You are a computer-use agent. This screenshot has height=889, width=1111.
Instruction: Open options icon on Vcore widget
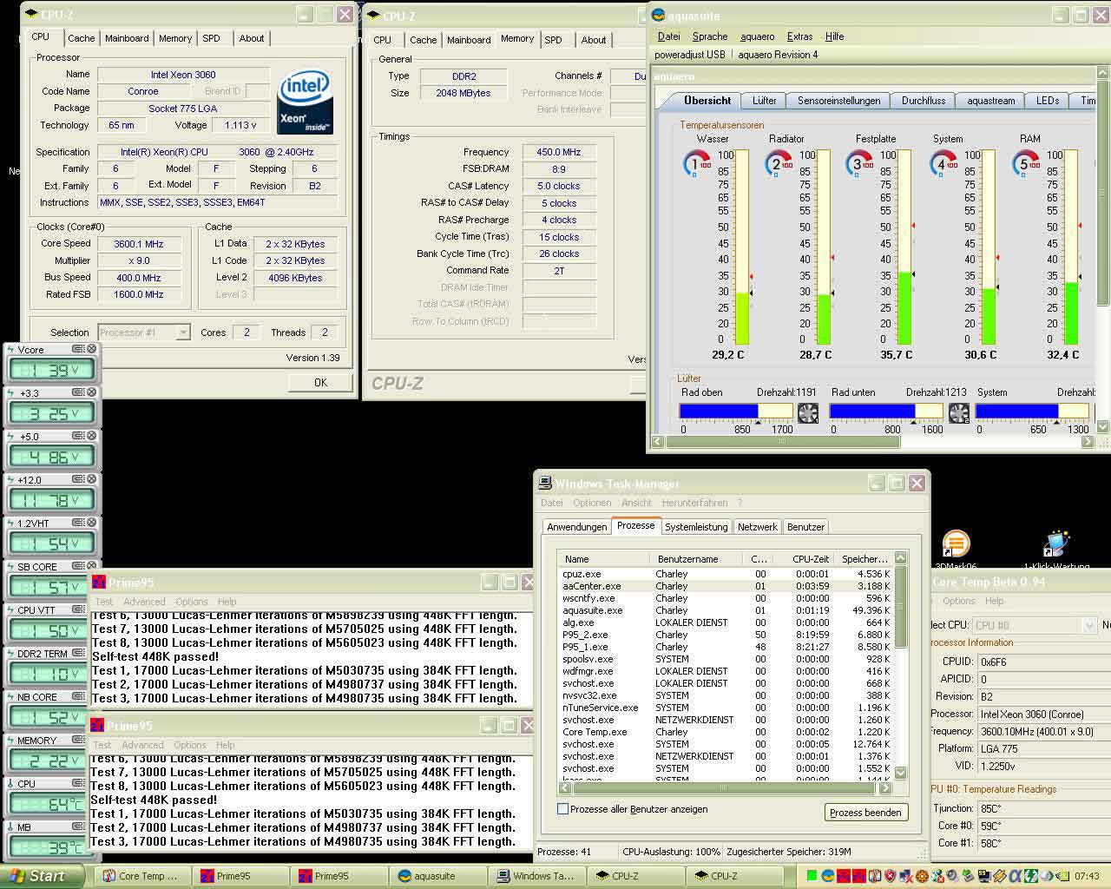(78, 349)
